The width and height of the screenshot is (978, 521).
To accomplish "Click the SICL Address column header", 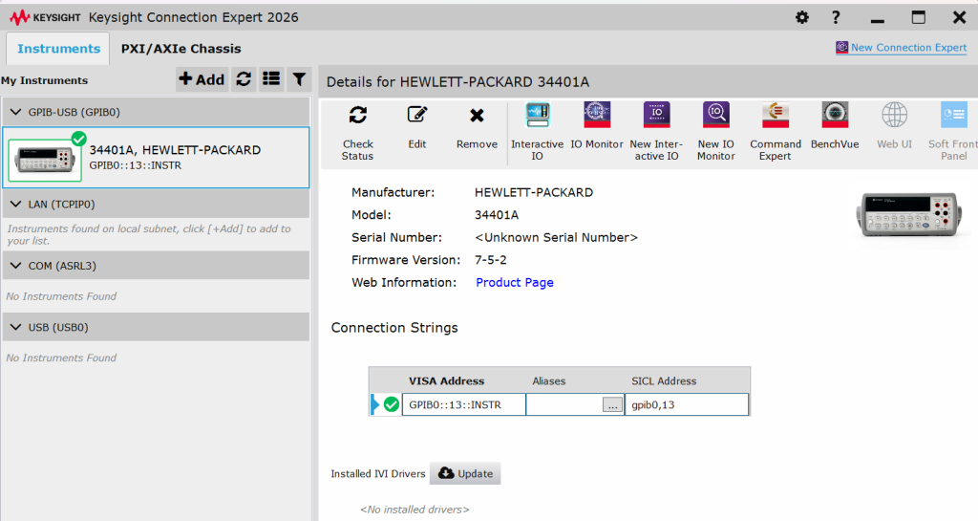I will 664,380.
